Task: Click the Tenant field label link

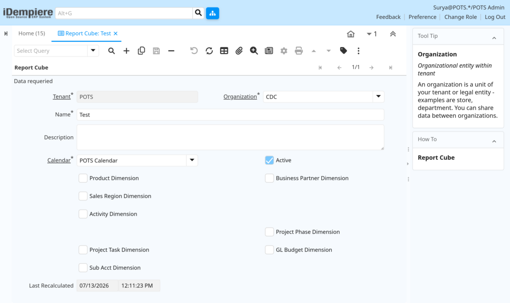Action: tap(61, 97)
